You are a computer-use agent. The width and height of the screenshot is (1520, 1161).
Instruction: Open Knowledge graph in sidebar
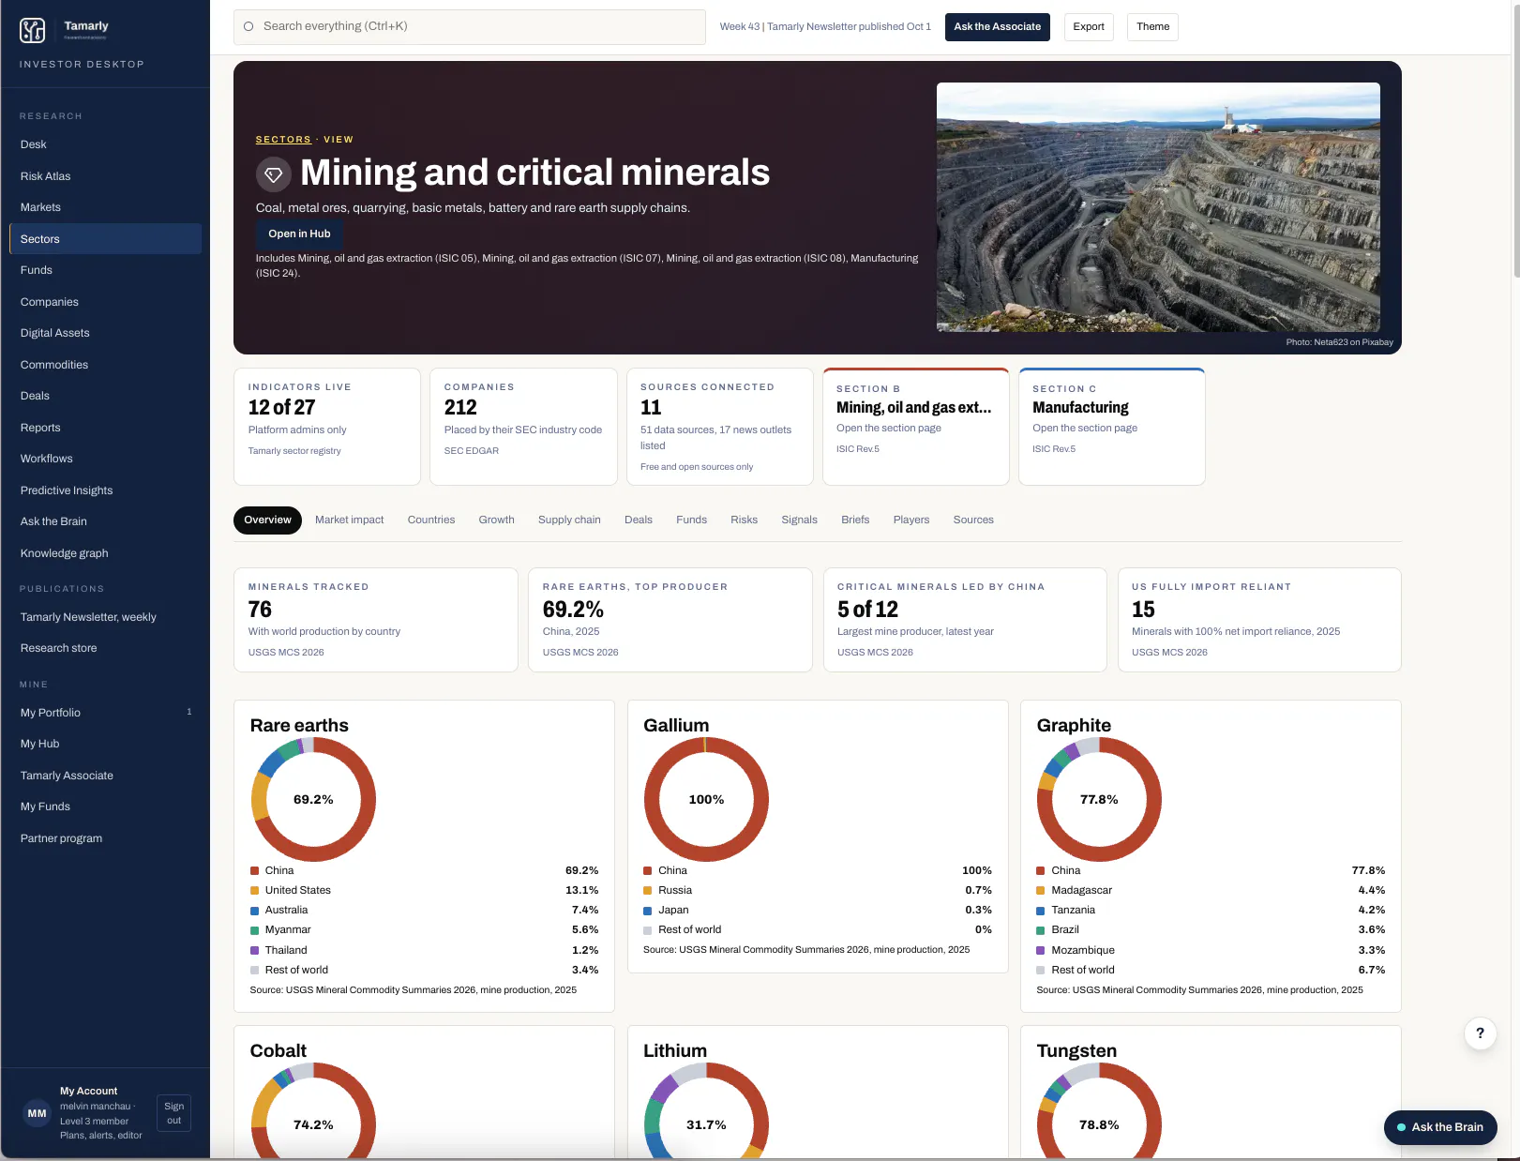pos(105,553)
